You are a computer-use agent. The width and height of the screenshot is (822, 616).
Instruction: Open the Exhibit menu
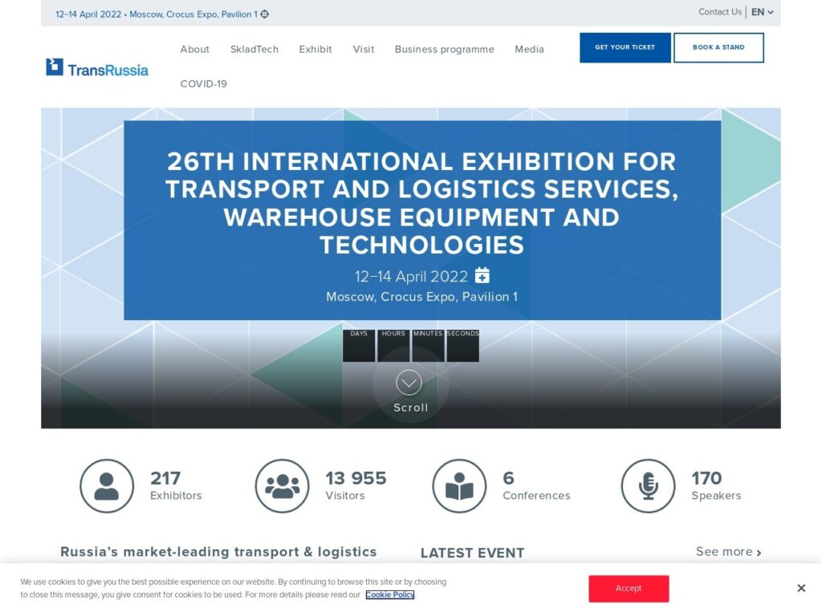coord(315,49)
